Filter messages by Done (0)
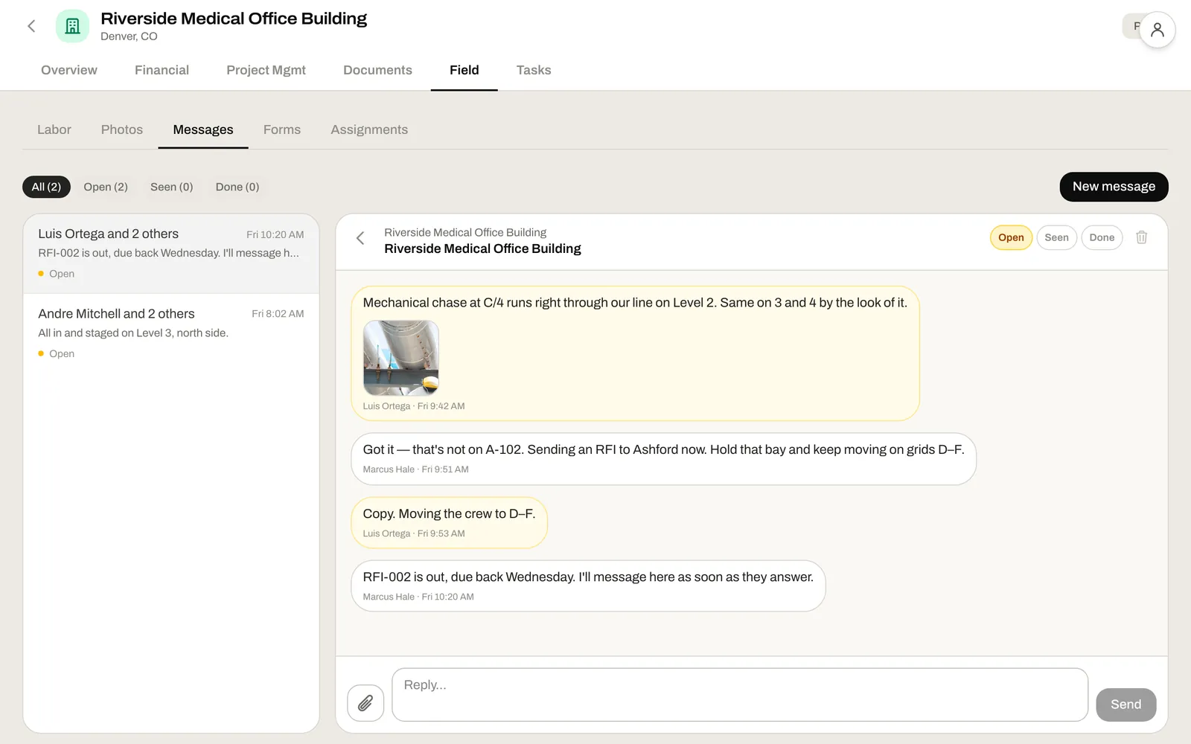 [237, 187]
